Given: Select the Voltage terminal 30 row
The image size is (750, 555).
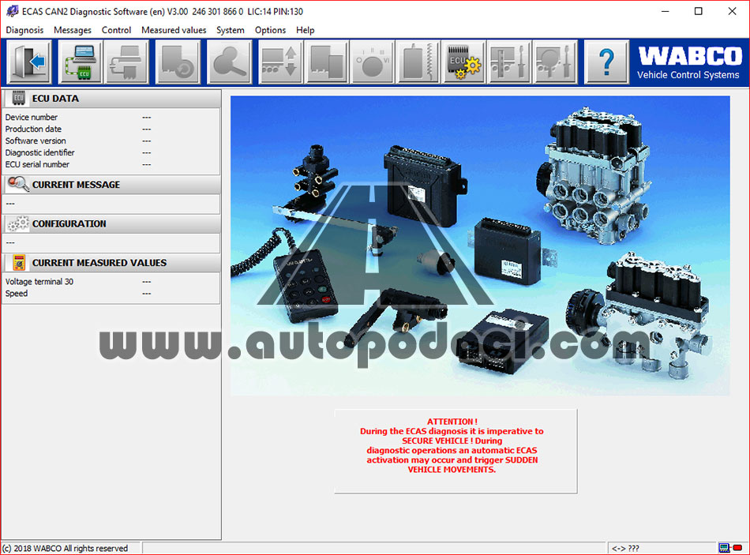Looking at the screenshot, I should (111, 282).
